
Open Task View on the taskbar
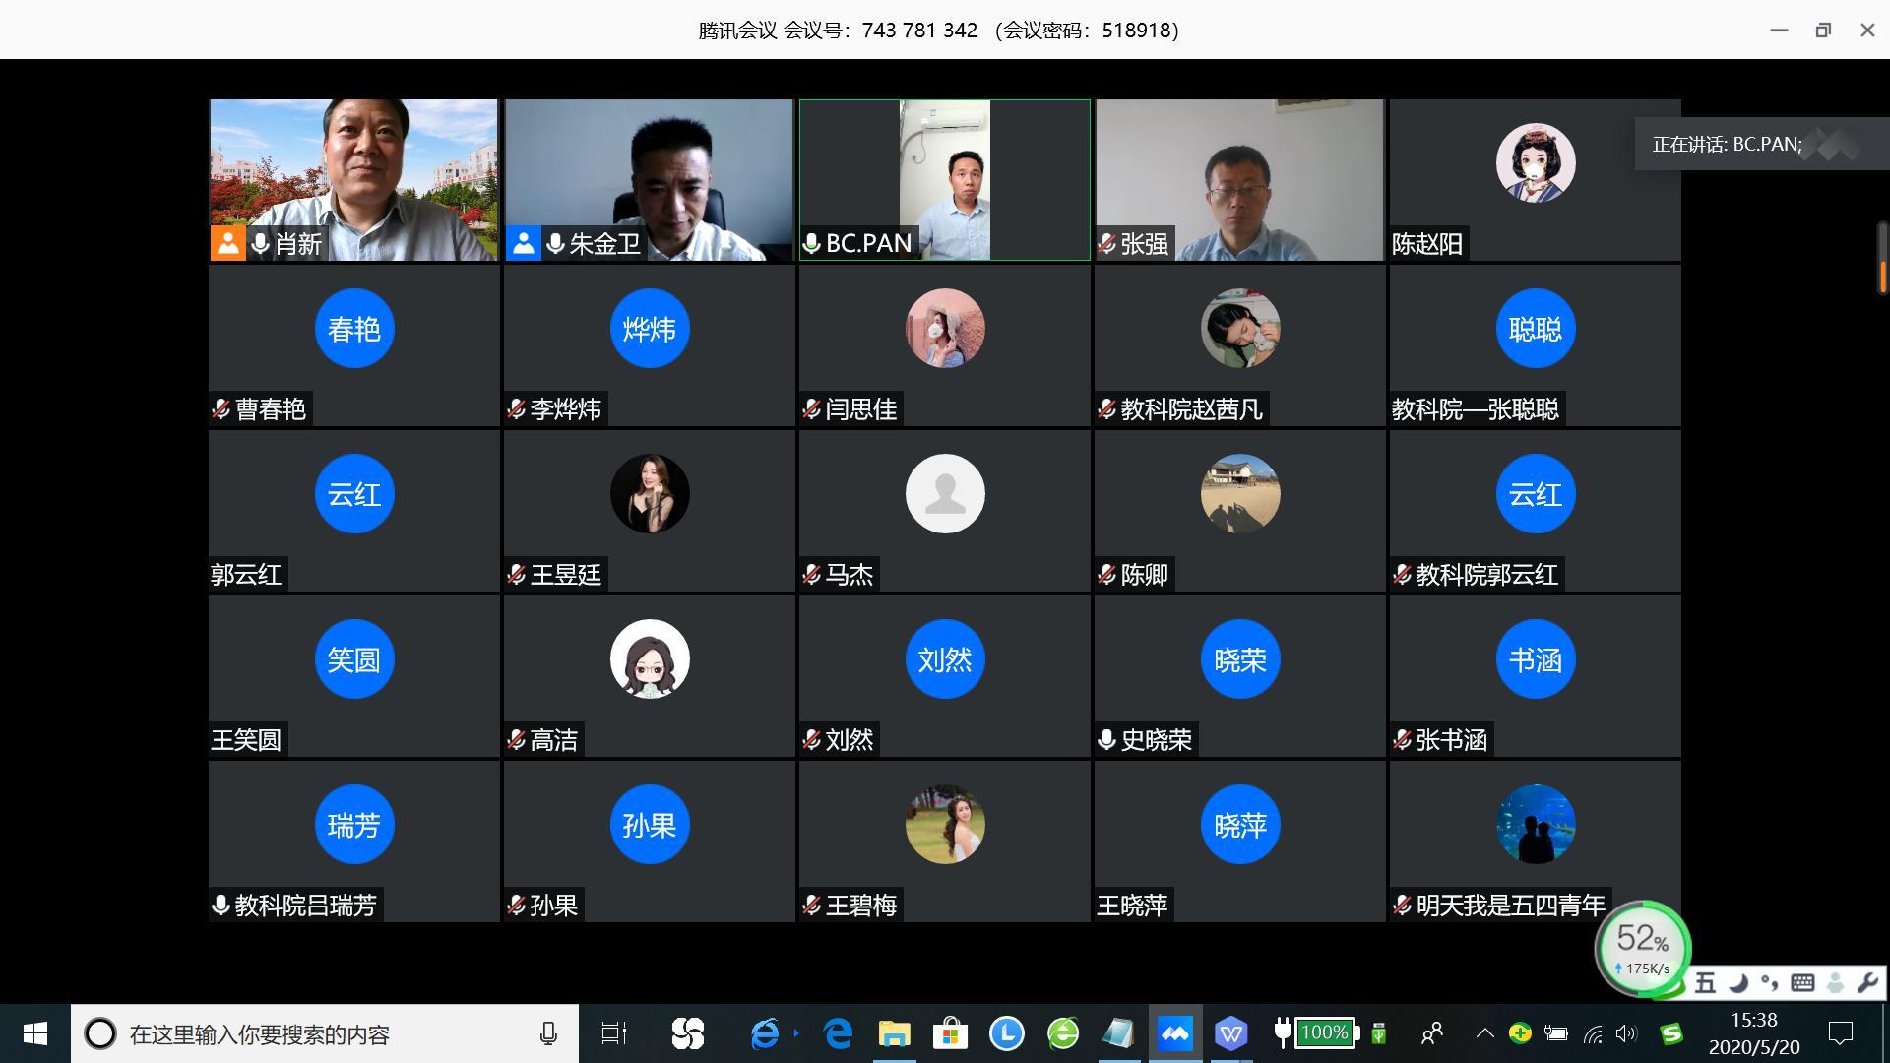pos(614,1033)
